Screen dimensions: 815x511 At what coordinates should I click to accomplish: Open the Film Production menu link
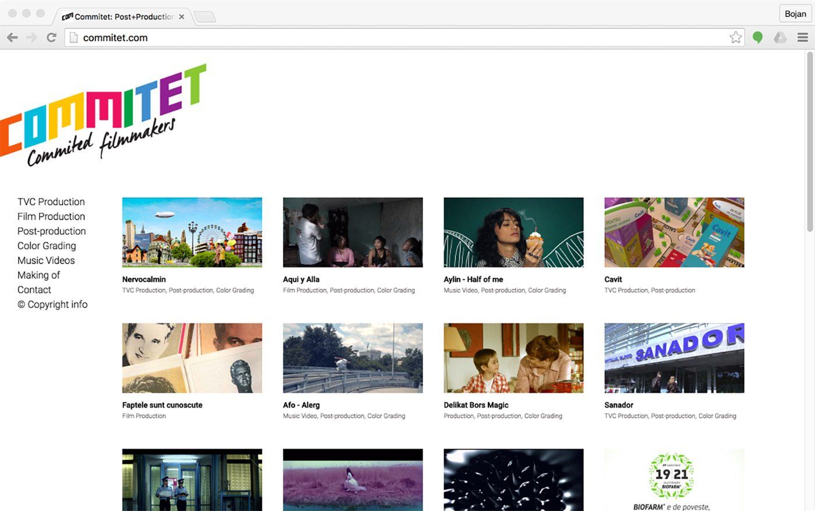(x=51, y=216)
